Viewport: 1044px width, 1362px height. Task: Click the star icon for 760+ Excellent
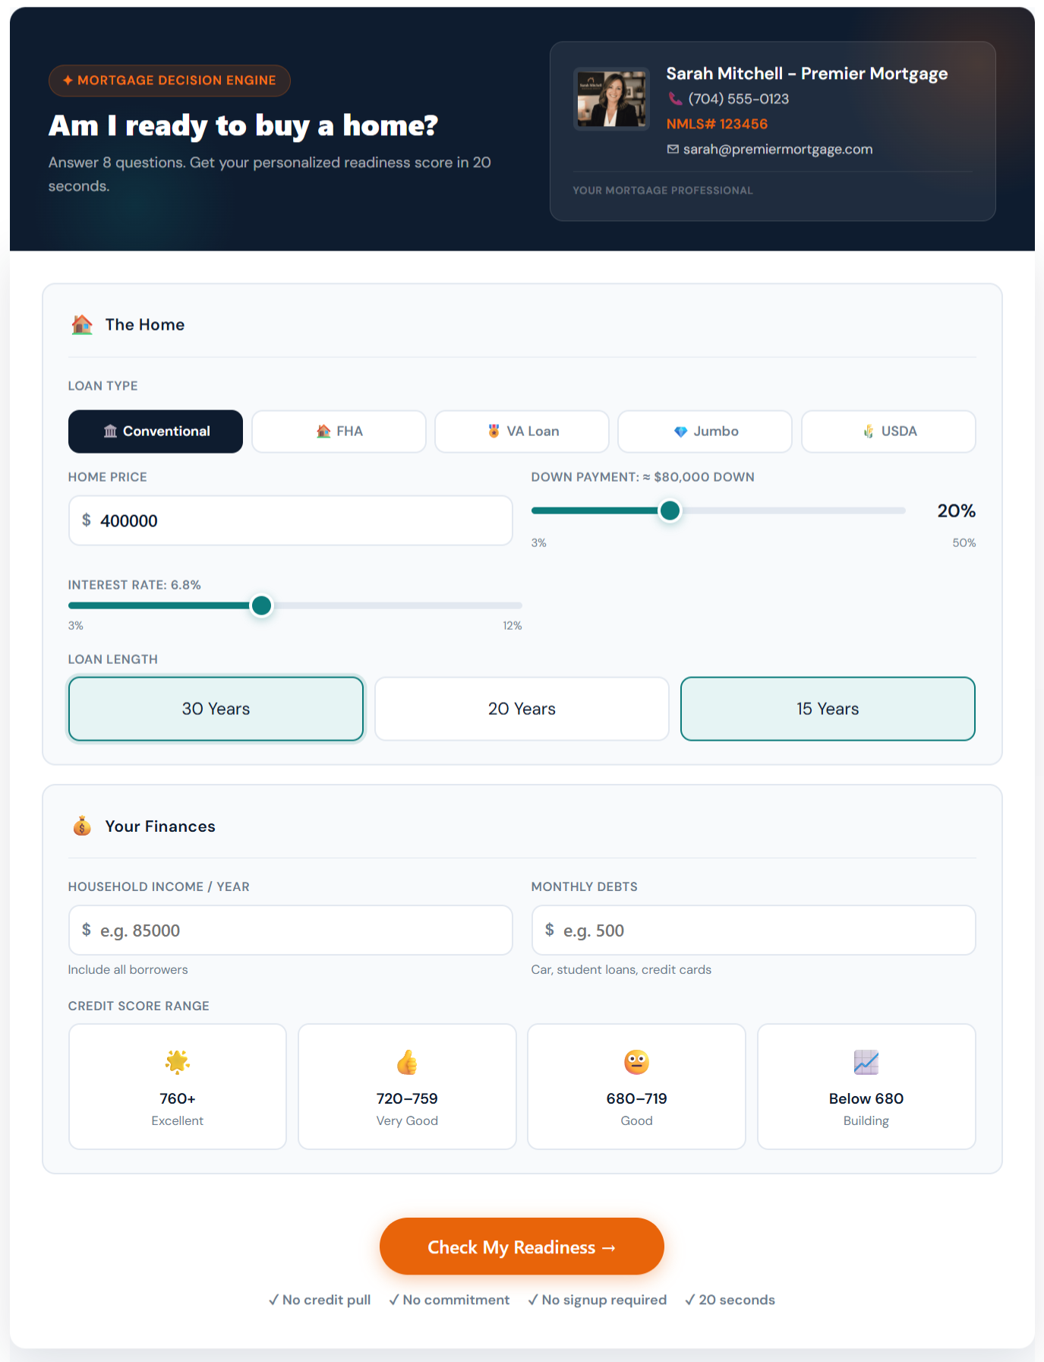point(178,1062)
